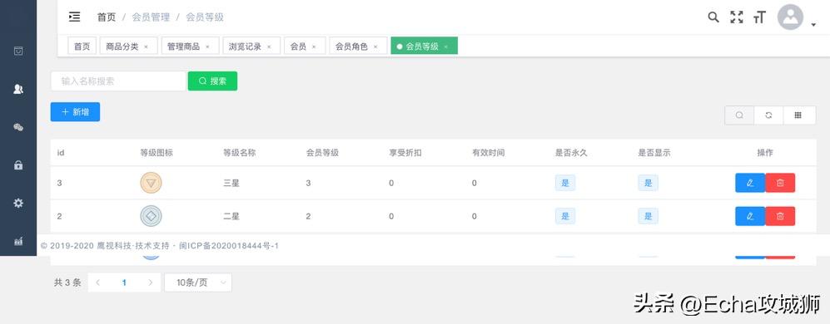Screen dimensions: 830x324
Task: Click 会员管理 in the breadcrumb
Action: (151, 17)
